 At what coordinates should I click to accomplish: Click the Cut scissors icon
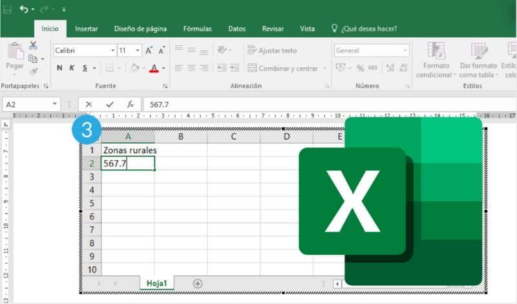click(x=33, y=45)
